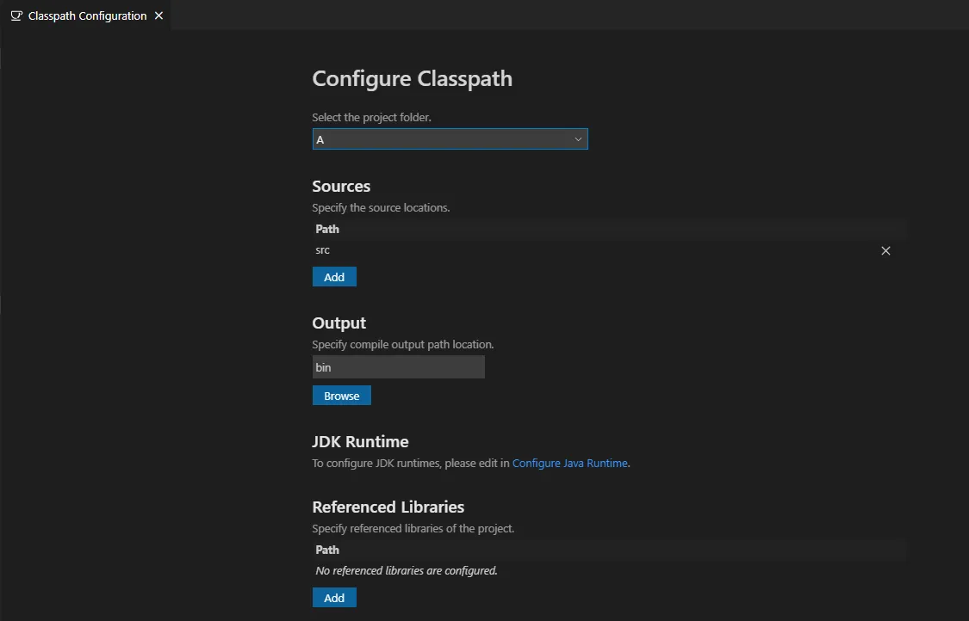Image resolution: width=969 pixels, height=621 pixels.
Task: Click the Sources section heading
Action: click(x=341, y=187)
